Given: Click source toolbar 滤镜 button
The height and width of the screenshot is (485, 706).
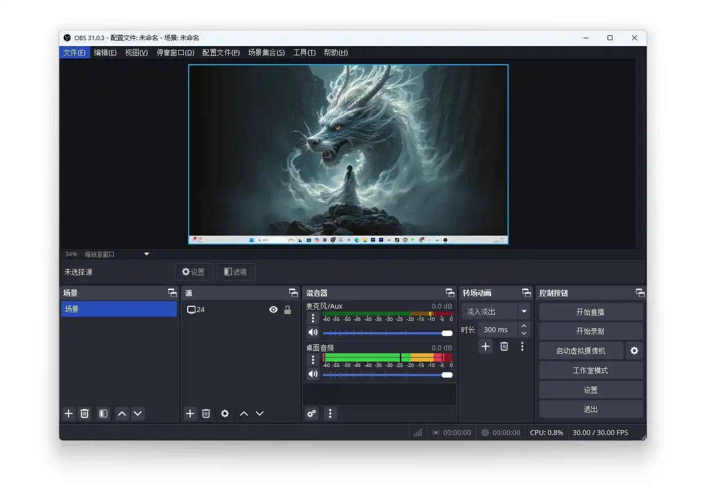Looking at the screenshot, I should pos(236,272).
